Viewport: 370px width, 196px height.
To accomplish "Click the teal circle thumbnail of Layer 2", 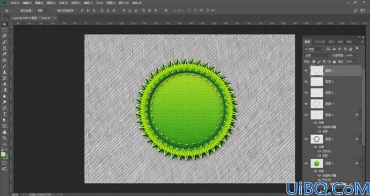I will [316, 139].
